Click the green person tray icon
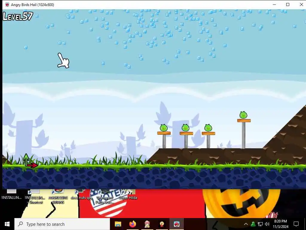 click(253, 224)
